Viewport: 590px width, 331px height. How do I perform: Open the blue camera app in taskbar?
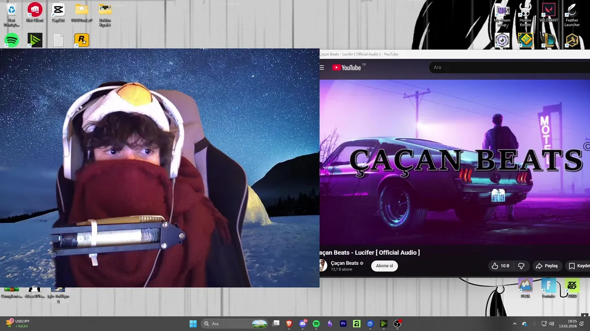[x=370, y=324]
